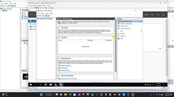Click Checkpoint icon in VM Connection toolbar
This screenshot has height=97, width=174.
click(x=46, y=8)
